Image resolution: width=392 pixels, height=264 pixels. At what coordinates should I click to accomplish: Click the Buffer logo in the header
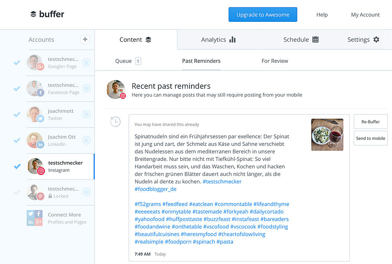47,14
